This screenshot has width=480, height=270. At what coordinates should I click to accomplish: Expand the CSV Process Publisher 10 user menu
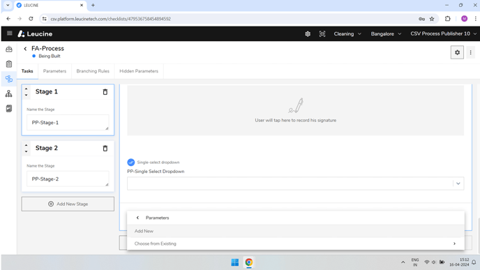tap(443, 33)
